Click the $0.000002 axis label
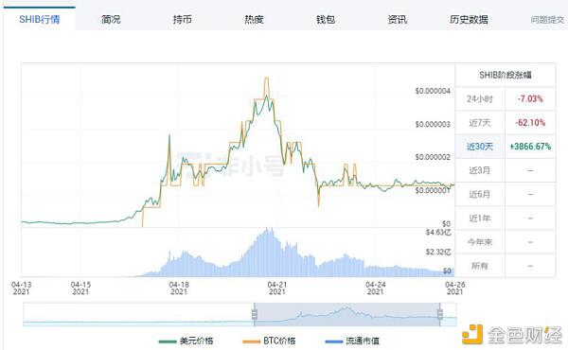The image size is (568, 350). 433,157
